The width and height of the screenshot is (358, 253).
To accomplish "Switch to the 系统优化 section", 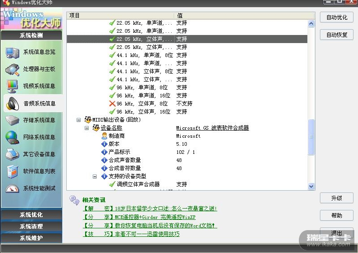I will click(x=31, y=214).
